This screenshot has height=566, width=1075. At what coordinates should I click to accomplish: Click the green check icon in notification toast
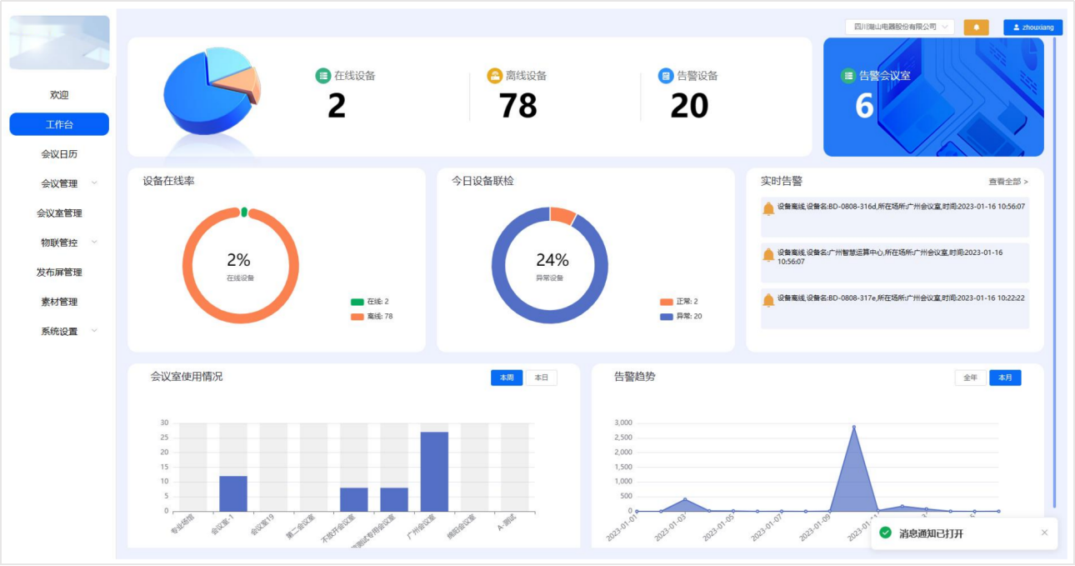(x=885, y=533)
